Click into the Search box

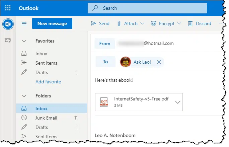(147, 8)
